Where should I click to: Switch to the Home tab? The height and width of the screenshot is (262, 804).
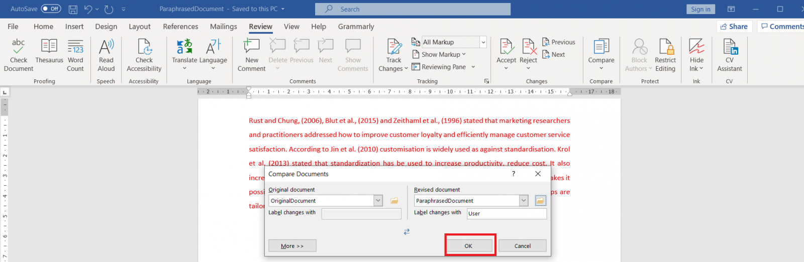pos(43,27)
